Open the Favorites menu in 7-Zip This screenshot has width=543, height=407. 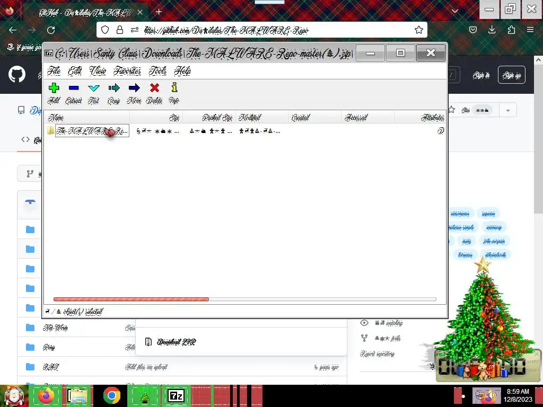127,70
